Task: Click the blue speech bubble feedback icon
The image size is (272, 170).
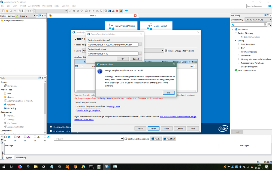Action: click(x=126, y=11)
